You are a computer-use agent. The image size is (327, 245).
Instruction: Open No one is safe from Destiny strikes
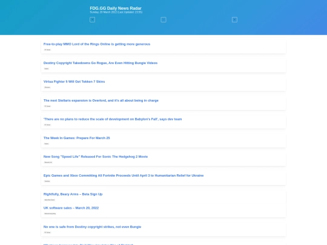[92, 227]
